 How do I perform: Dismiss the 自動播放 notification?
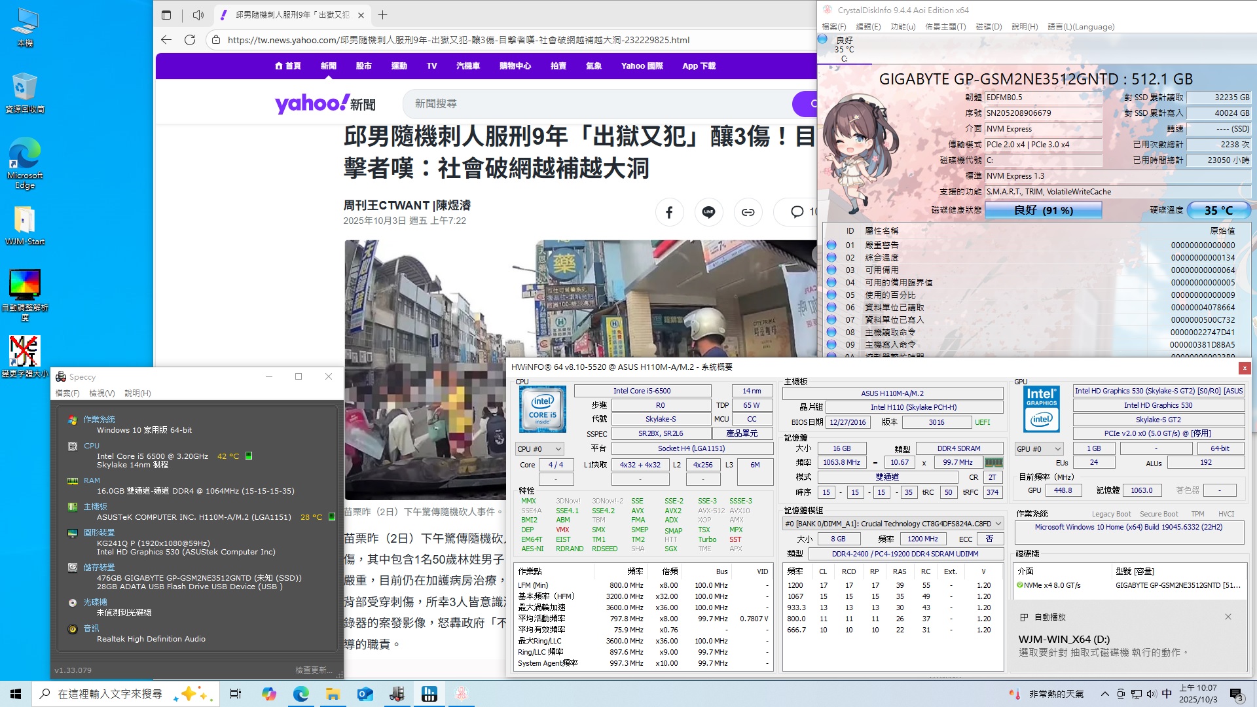point(1228,617)
